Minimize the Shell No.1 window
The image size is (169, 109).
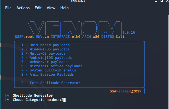(156, 1)
